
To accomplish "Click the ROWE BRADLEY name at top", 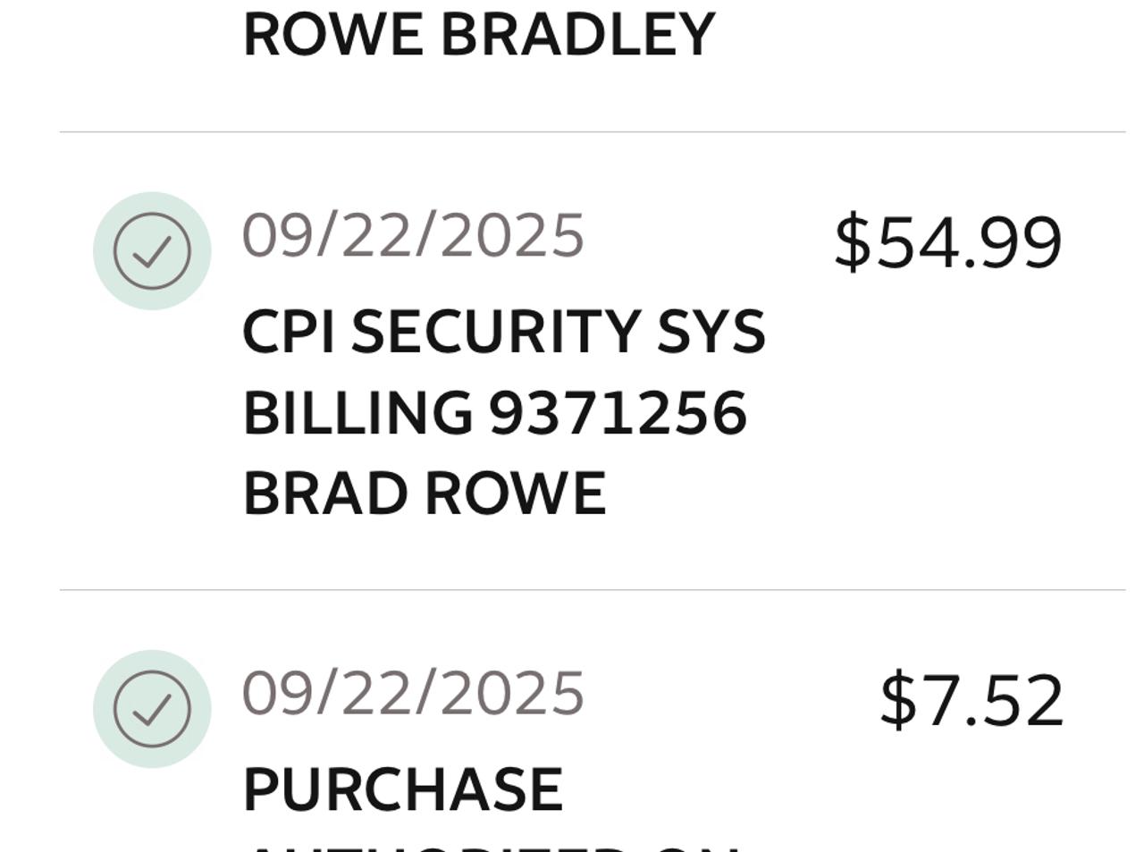I will point(478,36).
